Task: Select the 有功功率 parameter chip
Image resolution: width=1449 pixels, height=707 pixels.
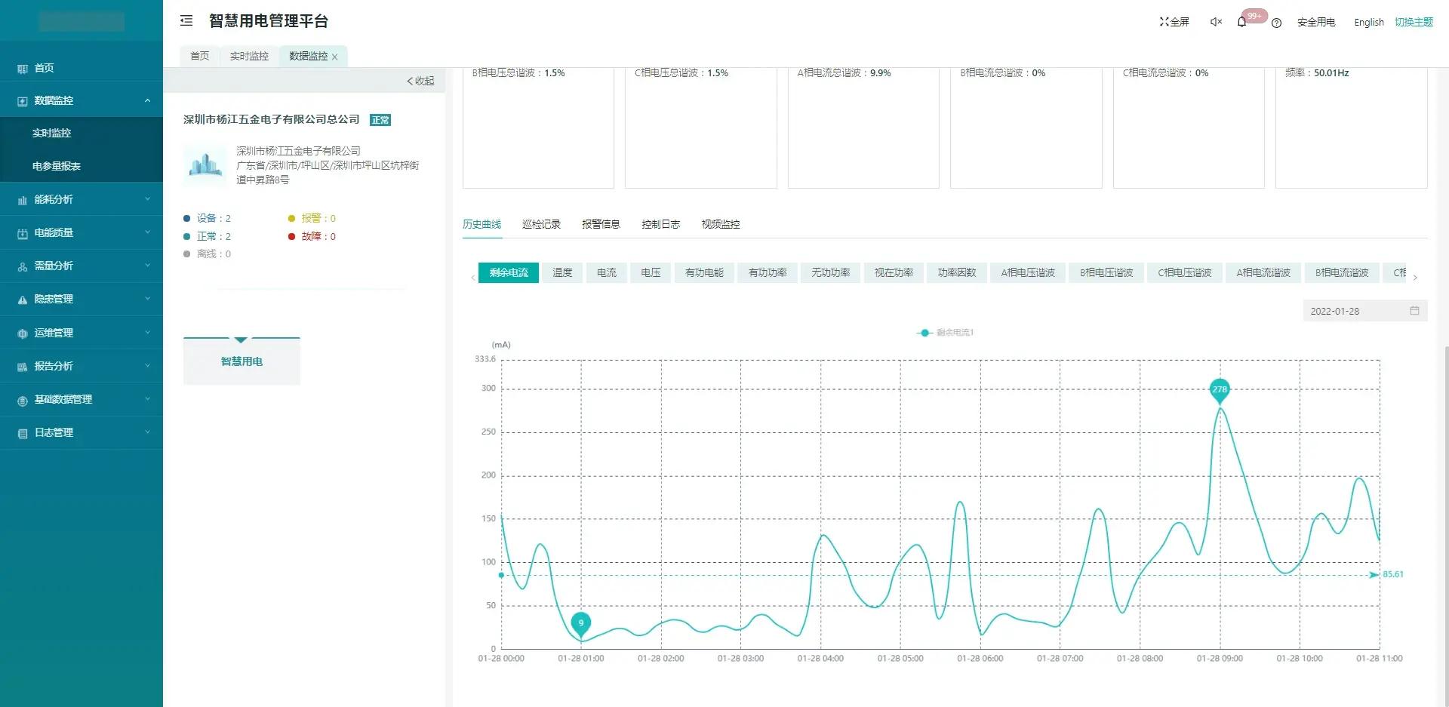Action: pyautogui.click(x=767, y=272)
